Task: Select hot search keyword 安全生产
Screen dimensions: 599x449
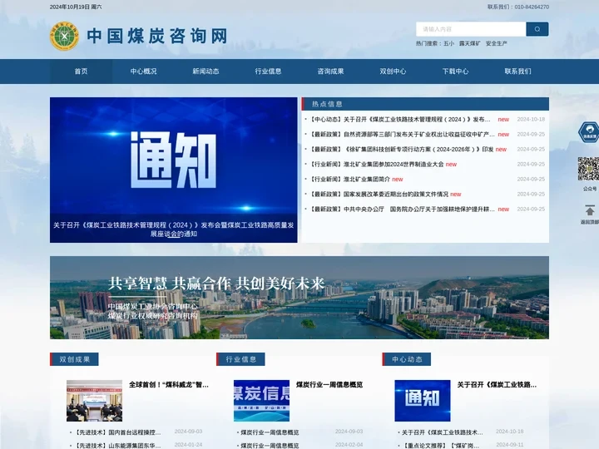Action: pyautogui.click(x=497, y=43)
